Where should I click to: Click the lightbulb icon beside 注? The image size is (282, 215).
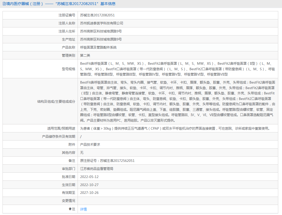pyautogui.click(x=70, y=209)
